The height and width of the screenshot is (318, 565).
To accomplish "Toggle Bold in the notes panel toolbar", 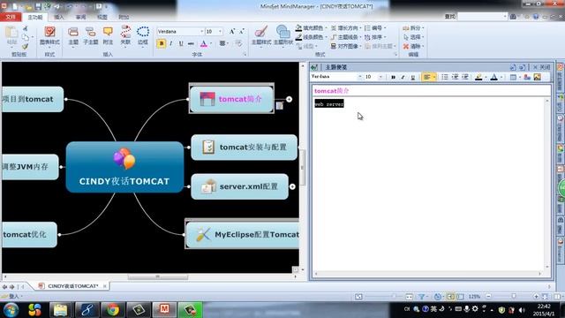I will [393, 77].
